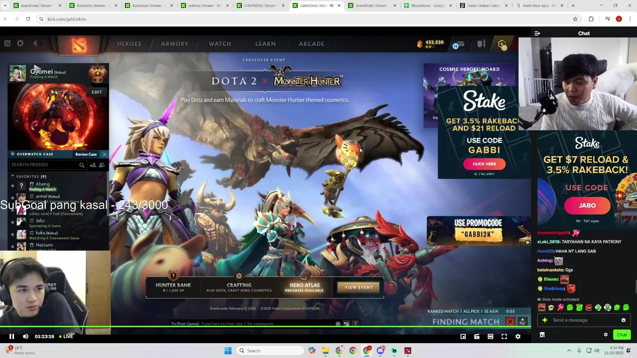
Task: Open Chrome three-dot menu
Action: [629, 19]
